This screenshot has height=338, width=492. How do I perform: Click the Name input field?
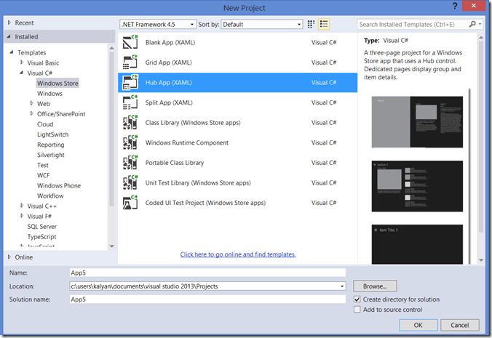click(207, 273)
